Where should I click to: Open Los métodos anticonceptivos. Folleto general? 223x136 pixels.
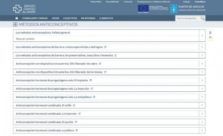coord(43,32)
